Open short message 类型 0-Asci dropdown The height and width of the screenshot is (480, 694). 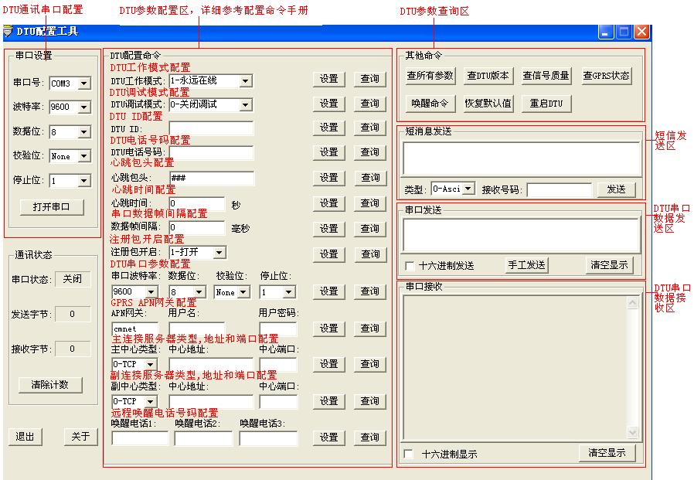(468, 189)
